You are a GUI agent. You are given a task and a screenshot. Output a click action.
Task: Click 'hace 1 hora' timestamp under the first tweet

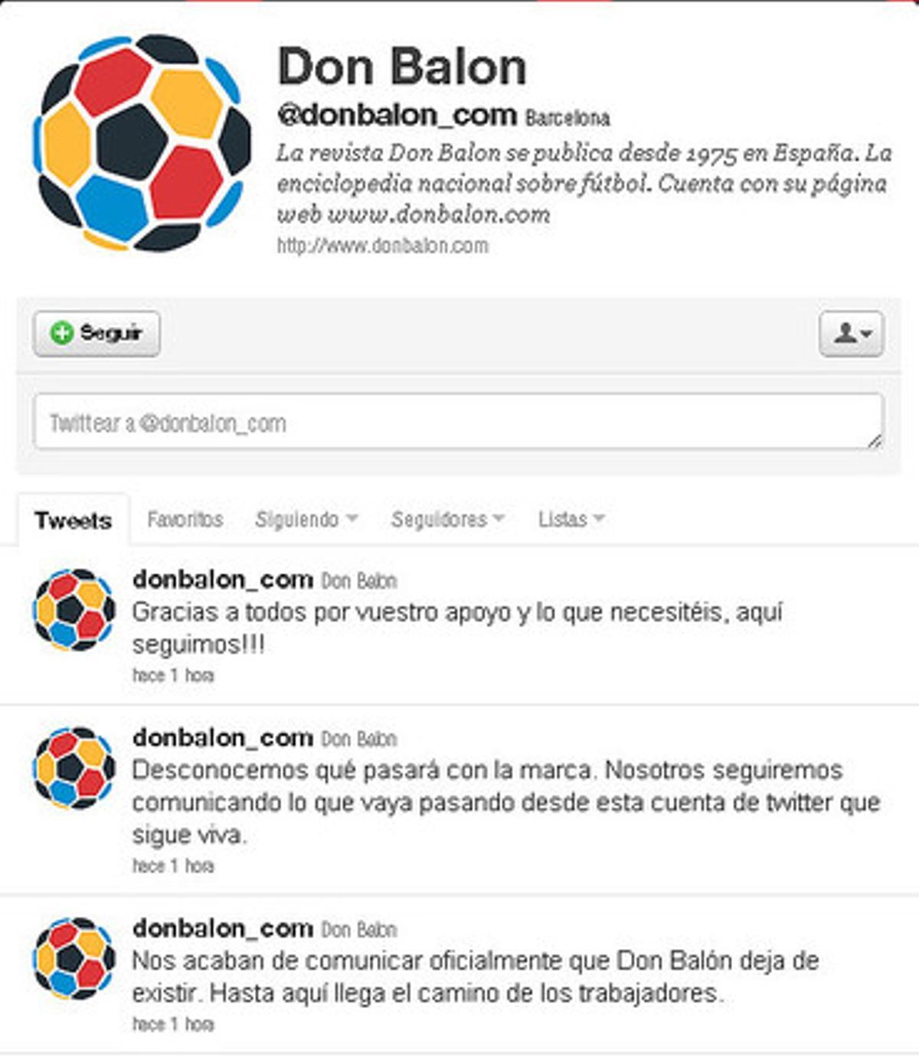point(173,675)
